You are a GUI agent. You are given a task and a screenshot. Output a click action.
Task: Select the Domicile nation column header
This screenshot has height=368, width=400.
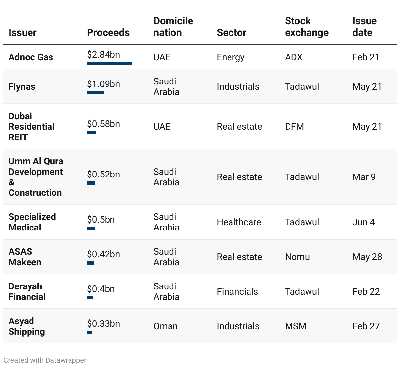173,27
